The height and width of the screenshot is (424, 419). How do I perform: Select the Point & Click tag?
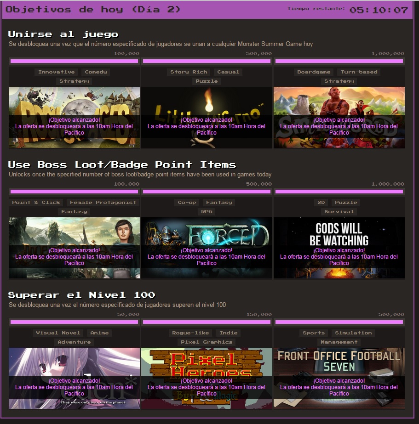(36, 203)
